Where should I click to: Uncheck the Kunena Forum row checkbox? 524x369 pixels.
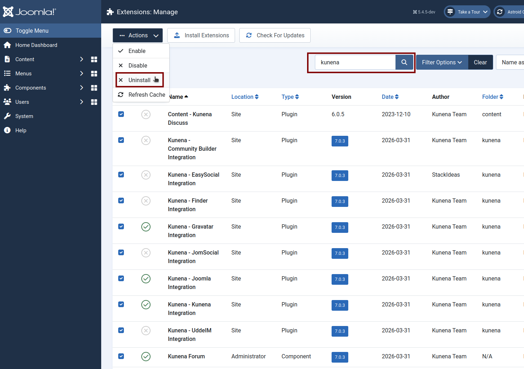(x=121, y=356)
